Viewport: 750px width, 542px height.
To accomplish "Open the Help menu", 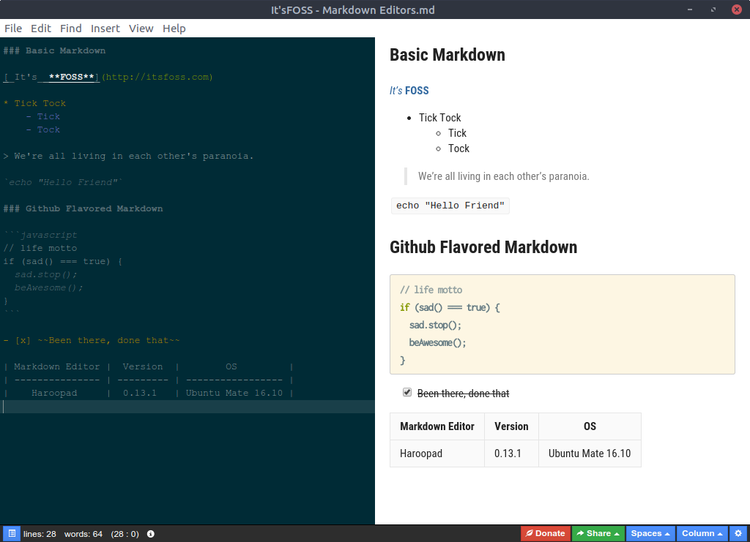I will [174, 28].
